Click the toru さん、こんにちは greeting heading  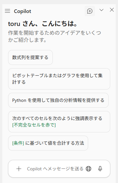[x=42, y=24]
